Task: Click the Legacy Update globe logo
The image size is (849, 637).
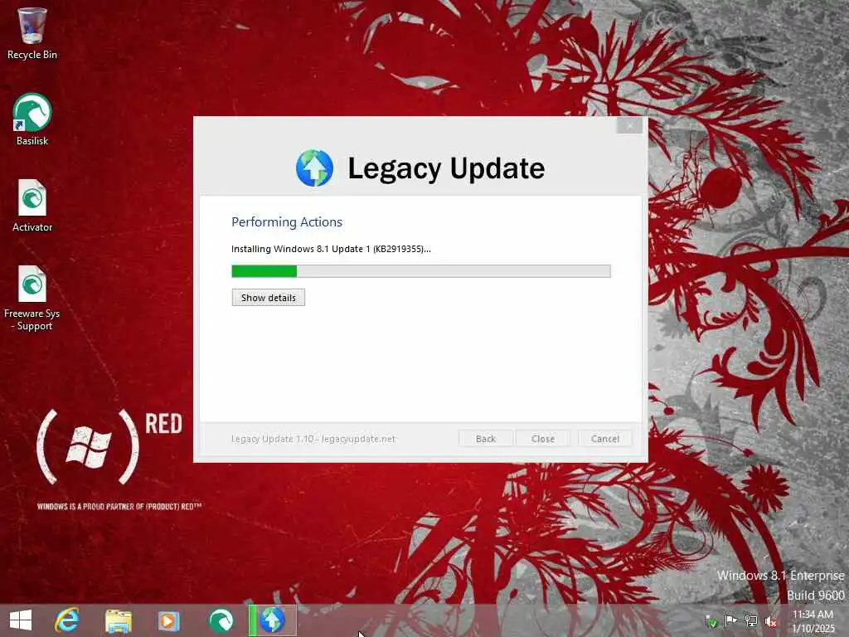Action: click(314, 168)
